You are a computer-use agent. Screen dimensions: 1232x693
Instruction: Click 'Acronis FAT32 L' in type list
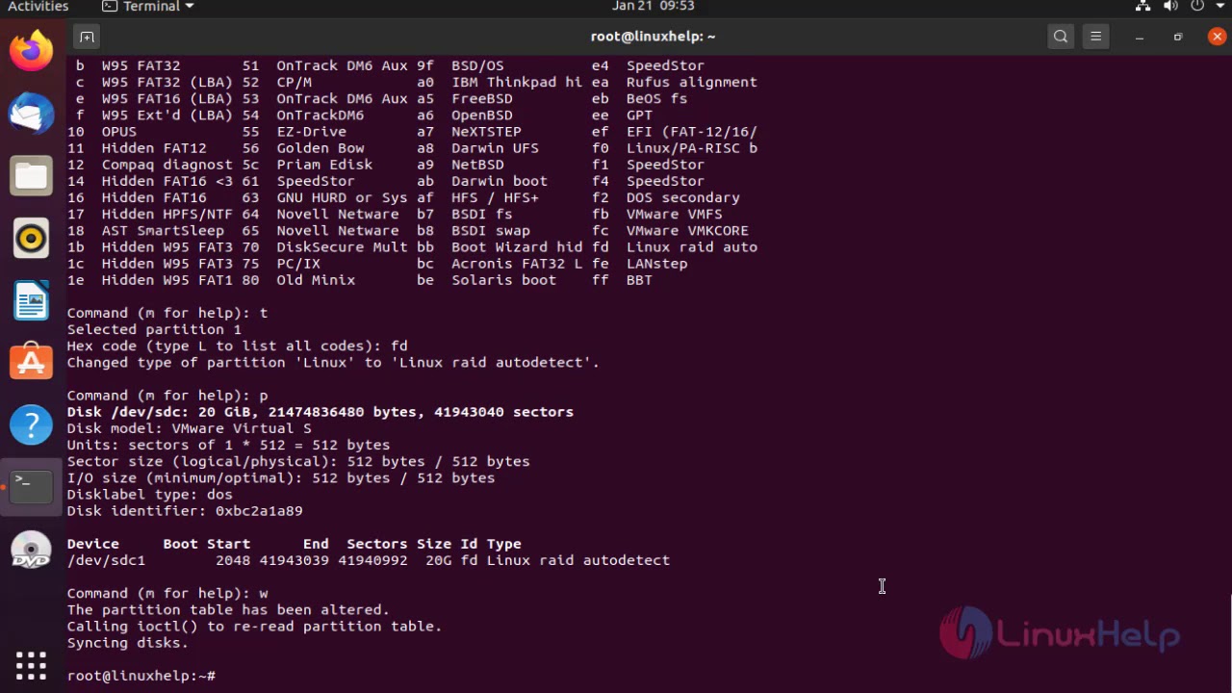point(517,264)
